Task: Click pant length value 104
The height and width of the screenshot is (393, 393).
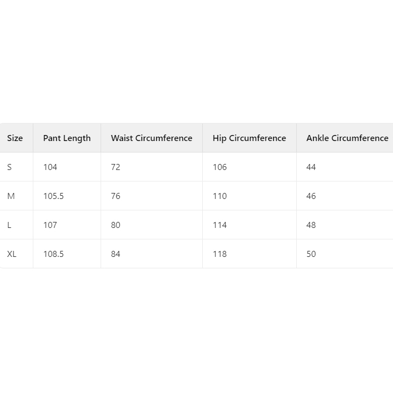Action: (50, 167)
